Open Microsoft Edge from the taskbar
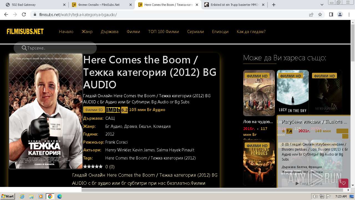This screenshot has height=200, width=355. coord(60,196)
